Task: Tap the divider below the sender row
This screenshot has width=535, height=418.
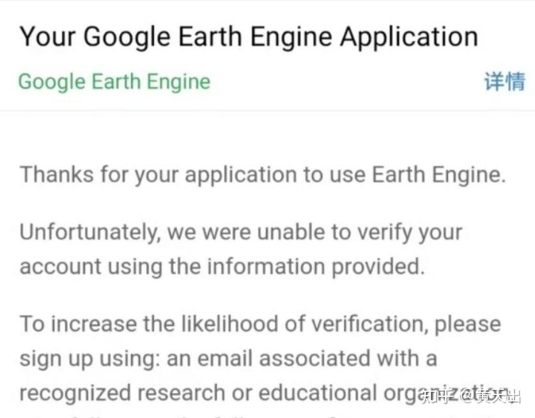Action: pos(267,109)
